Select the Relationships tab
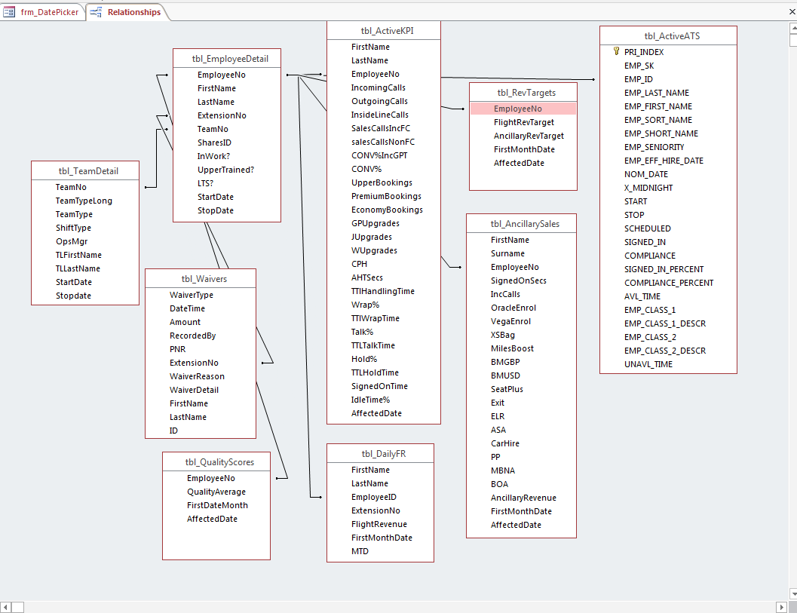 click(127, 12)
